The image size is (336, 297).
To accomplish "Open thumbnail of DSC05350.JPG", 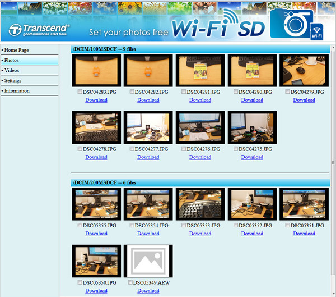I will click(x=96, y=261).
